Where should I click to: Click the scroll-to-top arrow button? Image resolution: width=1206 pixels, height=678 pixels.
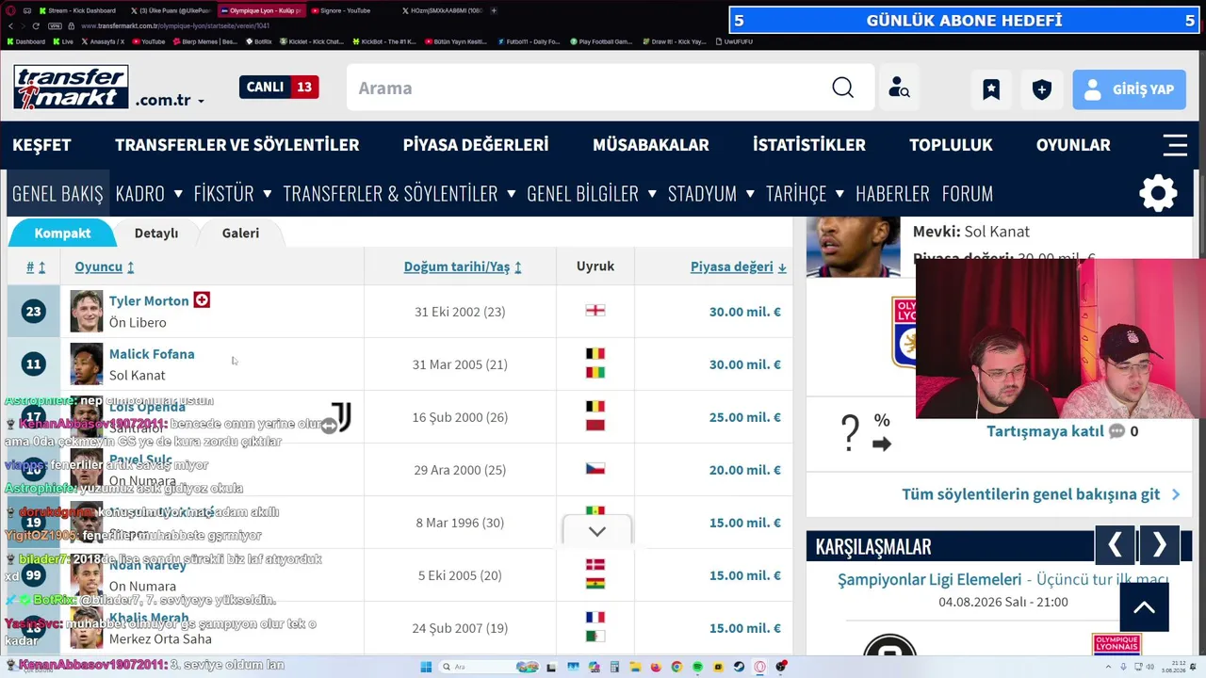(x=1144, y=607)
